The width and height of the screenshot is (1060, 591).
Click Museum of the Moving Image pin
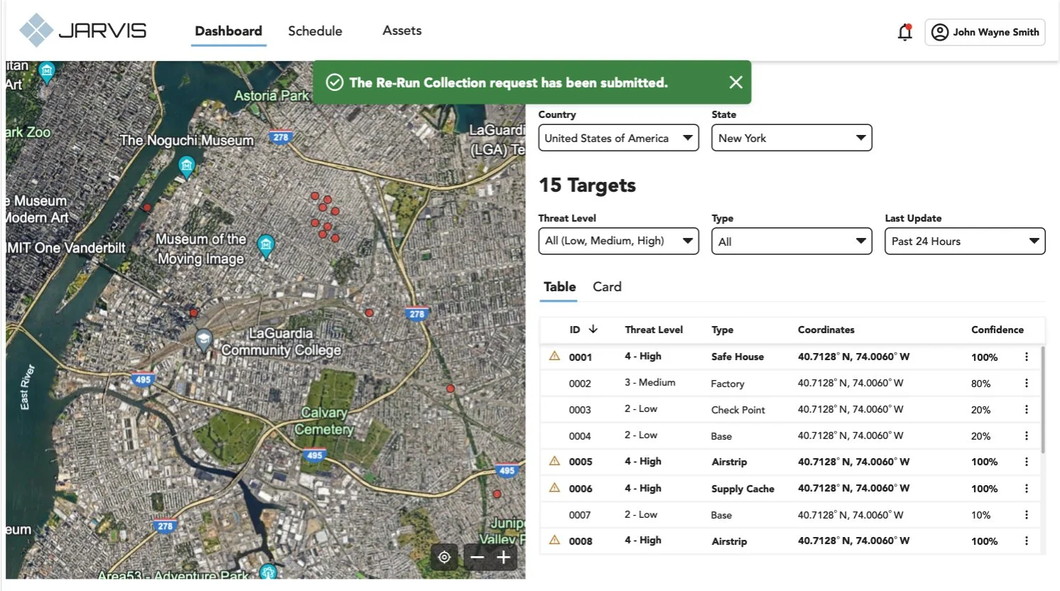[x=266, y=246]
